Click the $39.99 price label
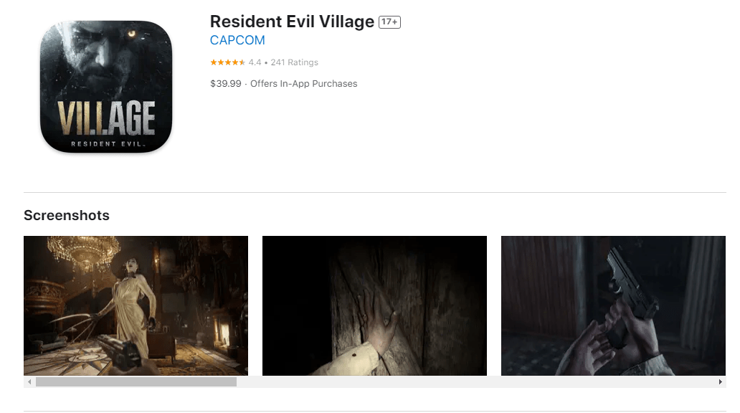The width and height of the screenshot is (740, 413). (226, 84)
